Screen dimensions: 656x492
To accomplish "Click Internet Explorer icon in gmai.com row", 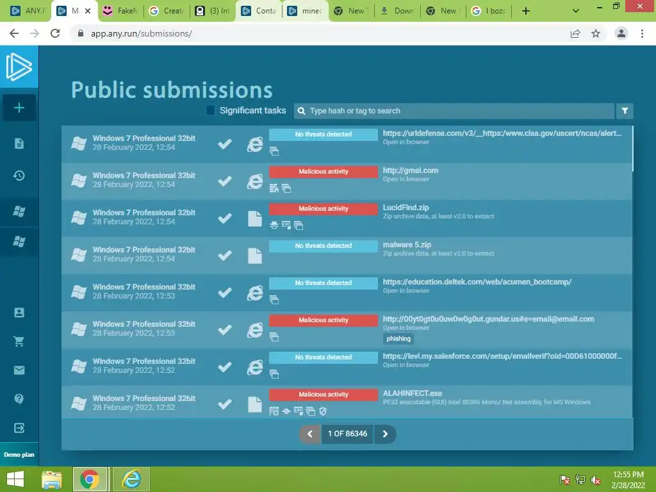I will (254, 181).
